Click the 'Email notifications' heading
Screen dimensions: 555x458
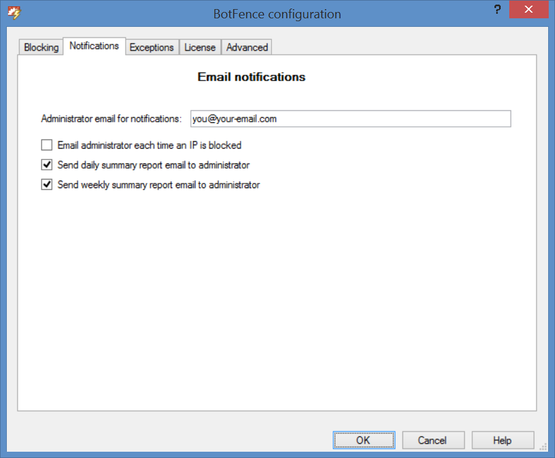[251, 77]
